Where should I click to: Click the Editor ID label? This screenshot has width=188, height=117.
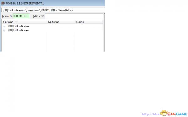coord(38,16)
